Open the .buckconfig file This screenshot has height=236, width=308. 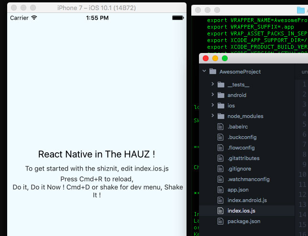point(242,137)
